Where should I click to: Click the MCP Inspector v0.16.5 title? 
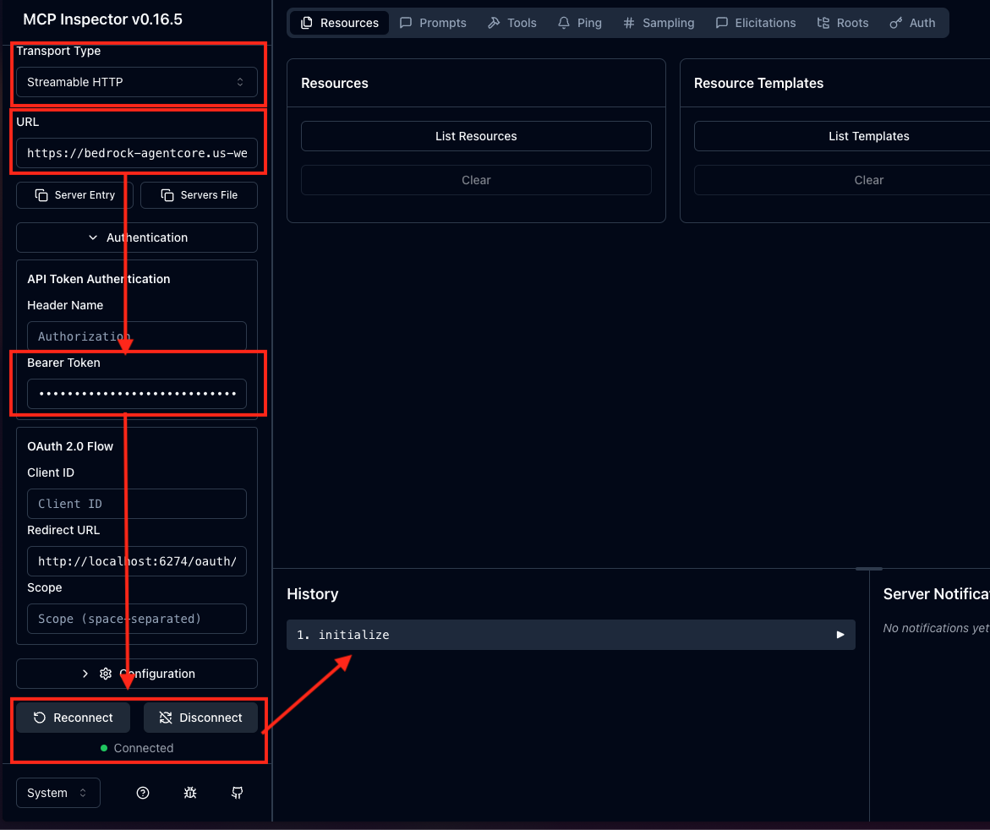point(102,19)
